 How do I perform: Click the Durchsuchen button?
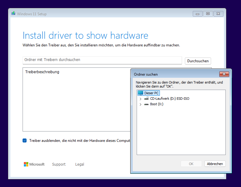pyautogui.click(x=198, y=61)
